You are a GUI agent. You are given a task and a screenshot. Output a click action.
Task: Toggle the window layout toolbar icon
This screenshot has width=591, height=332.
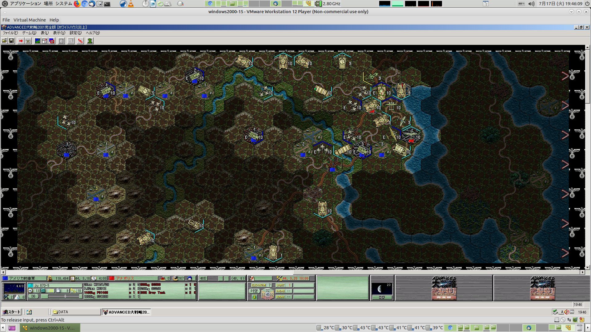[x=44, y=41]
